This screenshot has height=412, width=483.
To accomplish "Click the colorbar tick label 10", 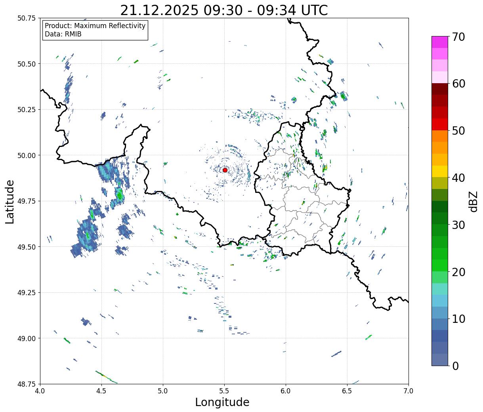I will click(458, 319).
